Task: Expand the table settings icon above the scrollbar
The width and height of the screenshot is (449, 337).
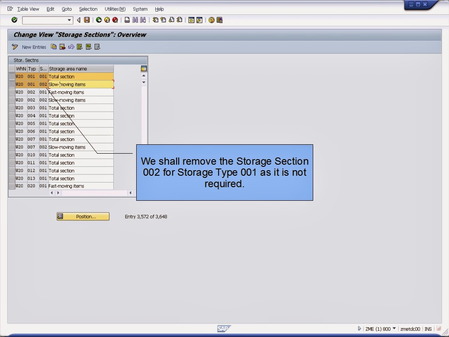Action: (143, 68)
